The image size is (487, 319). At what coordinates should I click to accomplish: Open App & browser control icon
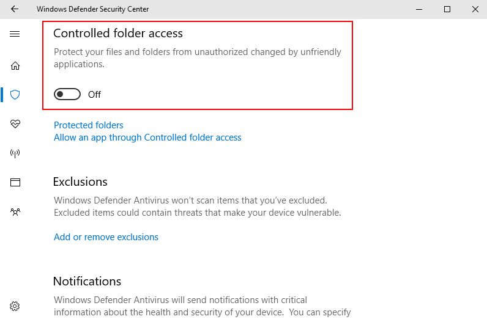pos(15,182)
